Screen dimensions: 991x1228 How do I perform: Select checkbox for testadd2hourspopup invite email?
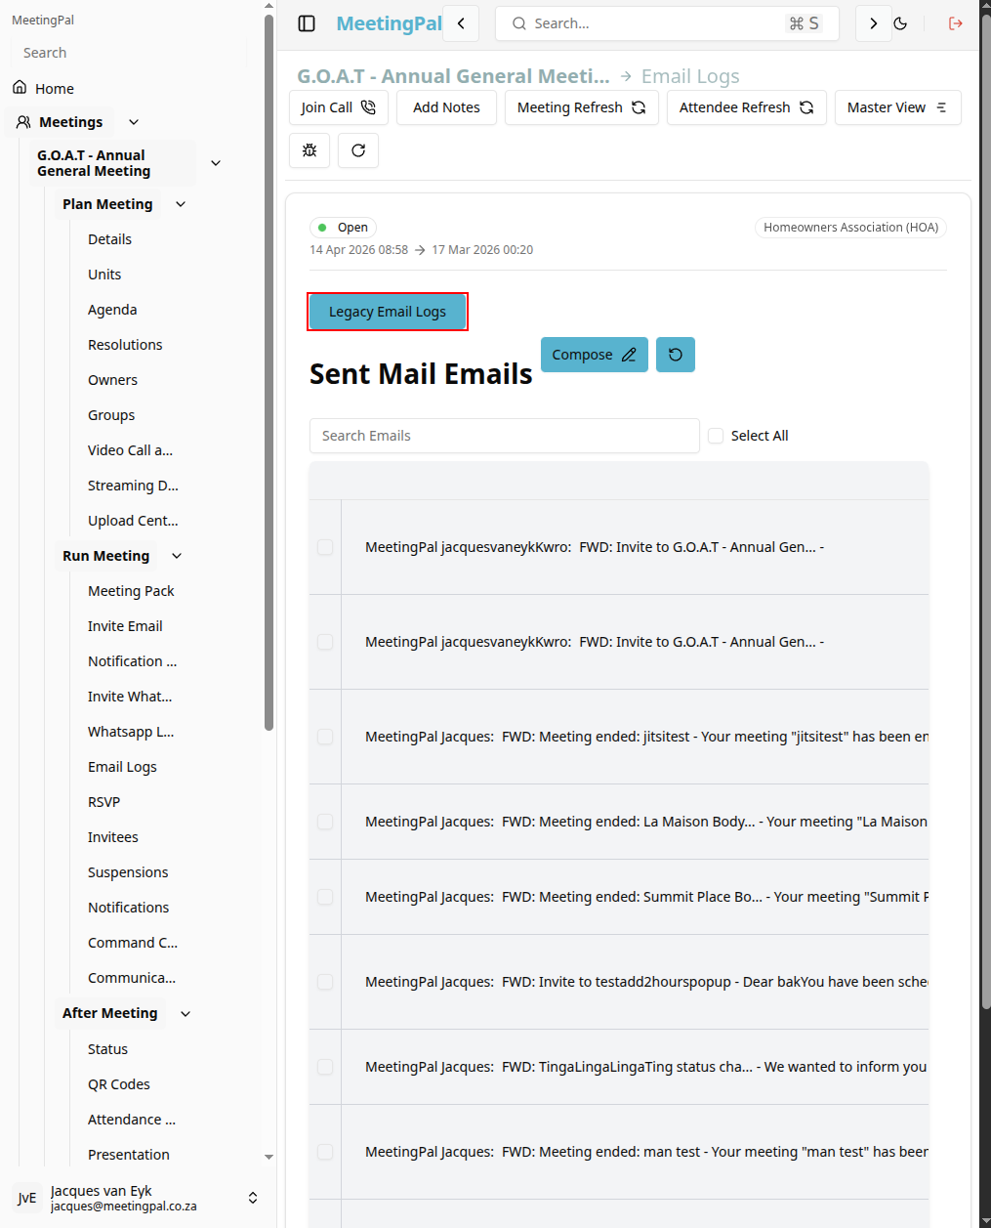[x=325, y=982]
